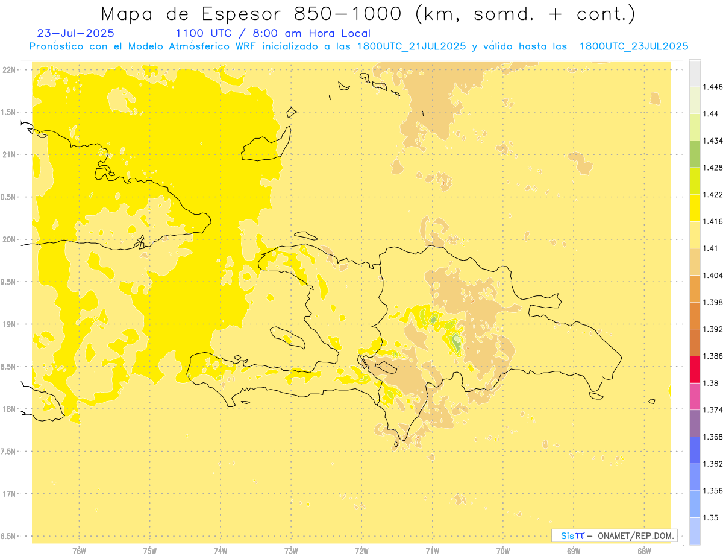The width and height of the screenshot is (723, 559).
Task: Pick the blue legend swatch between 1.368 and 1.362
Action: 695,450
